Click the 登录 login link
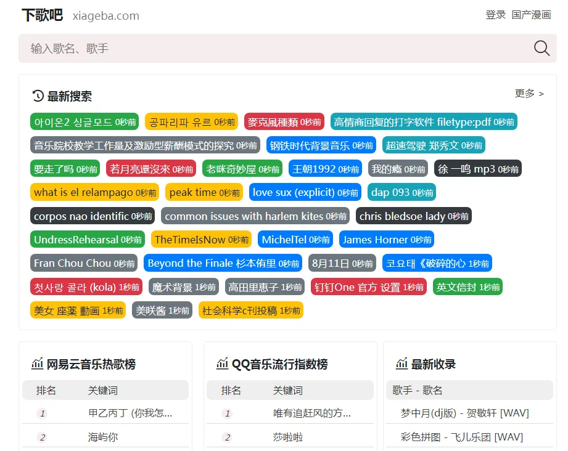This screenshot has width=568, height=451. click(496, 15)
